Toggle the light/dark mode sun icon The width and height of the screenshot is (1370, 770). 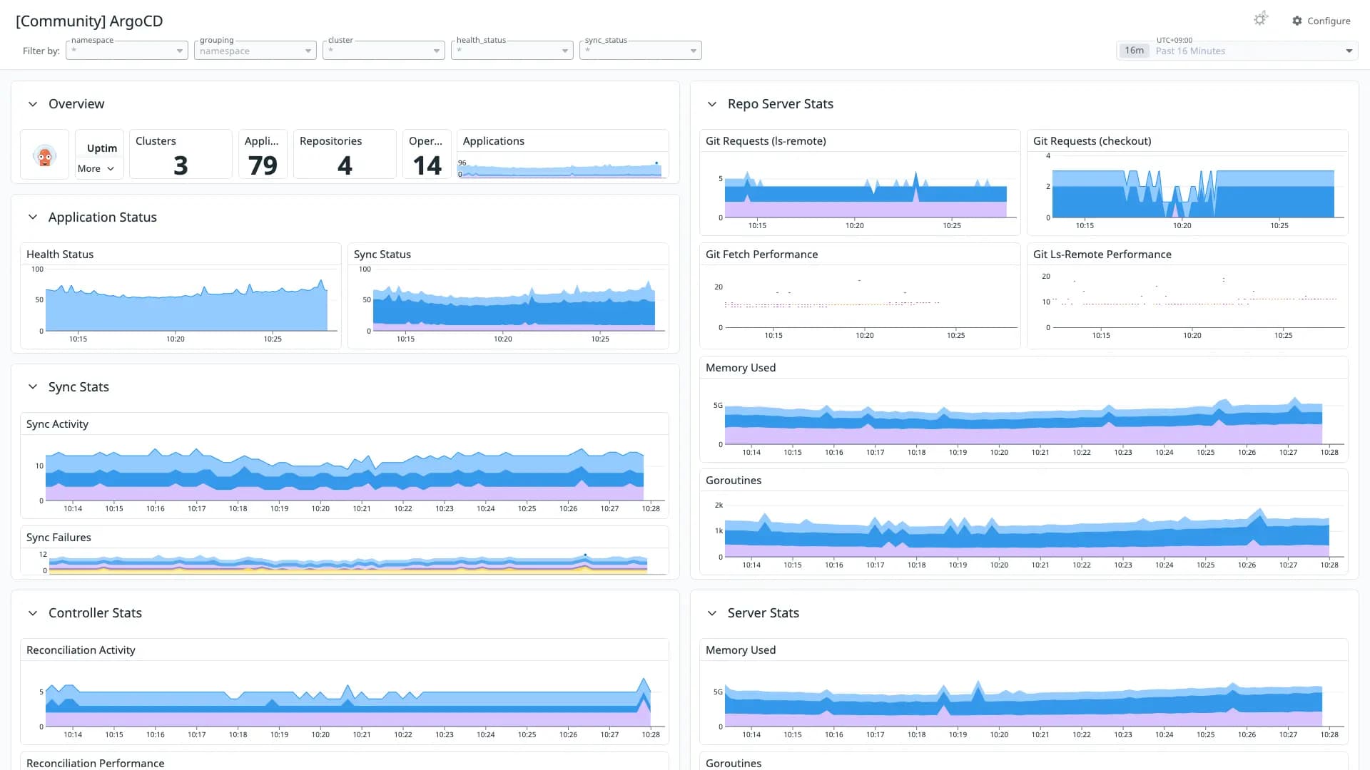(1261, 19)
